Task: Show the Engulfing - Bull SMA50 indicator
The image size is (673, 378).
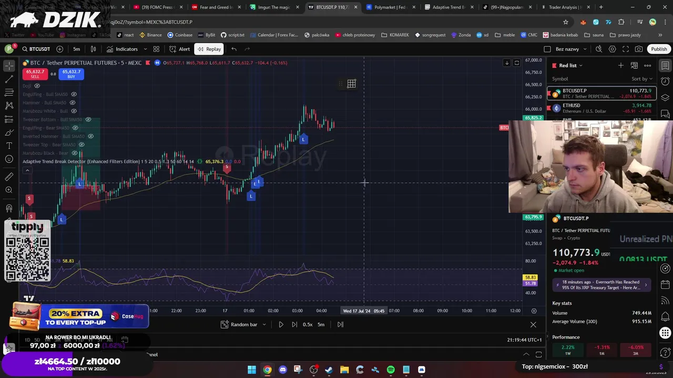Action: coord(74,94)
